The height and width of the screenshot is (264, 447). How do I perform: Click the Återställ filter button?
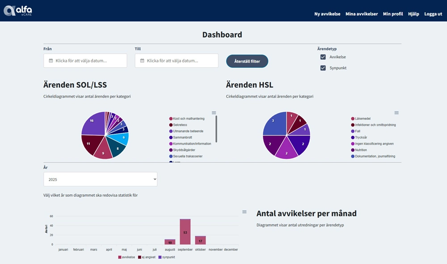tap(247, 61)
